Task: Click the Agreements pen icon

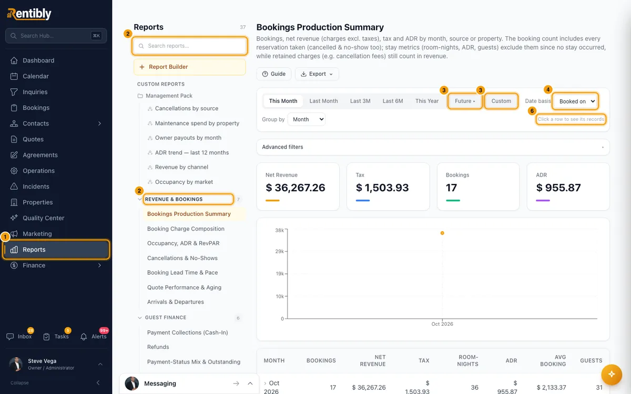Action: point(14,155)
